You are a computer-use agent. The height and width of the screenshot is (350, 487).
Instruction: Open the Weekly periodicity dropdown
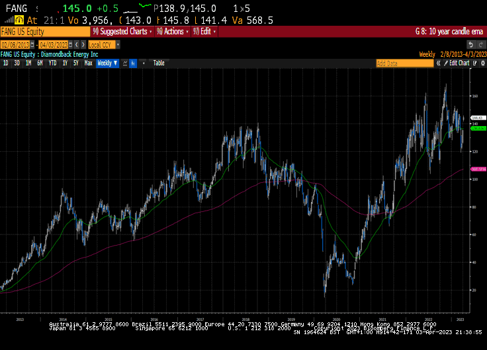107,63
